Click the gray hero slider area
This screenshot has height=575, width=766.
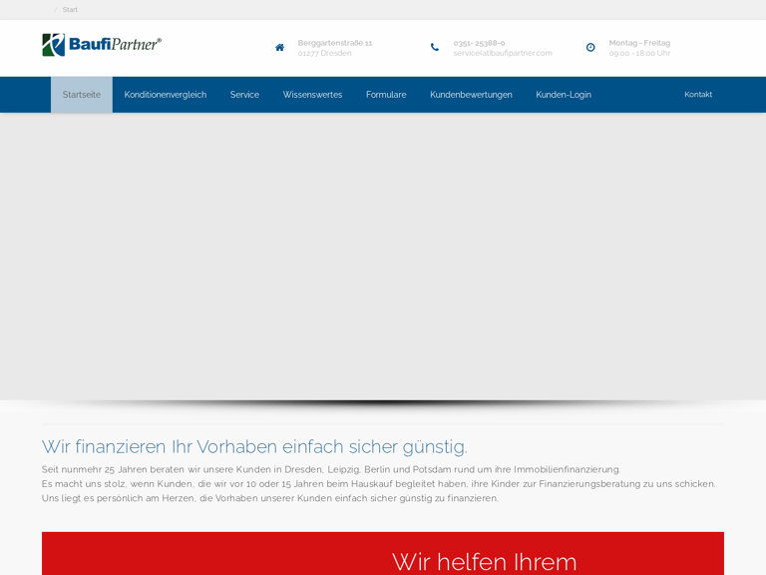[383, 256]
